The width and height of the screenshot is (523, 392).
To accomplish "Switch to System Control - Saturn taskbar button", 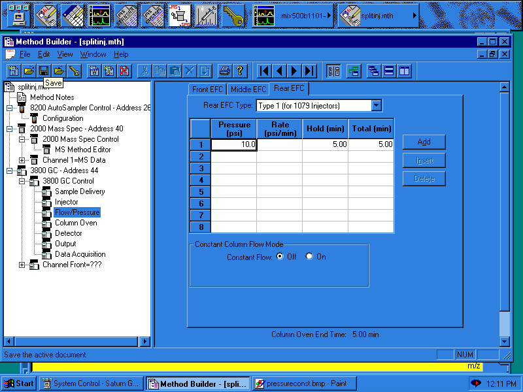I will pos(92,384).
